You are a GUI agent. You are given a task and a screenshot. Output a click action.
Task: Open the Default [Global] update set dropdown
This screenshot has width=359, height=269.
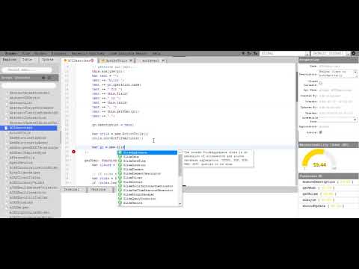(x=331, y=53)
